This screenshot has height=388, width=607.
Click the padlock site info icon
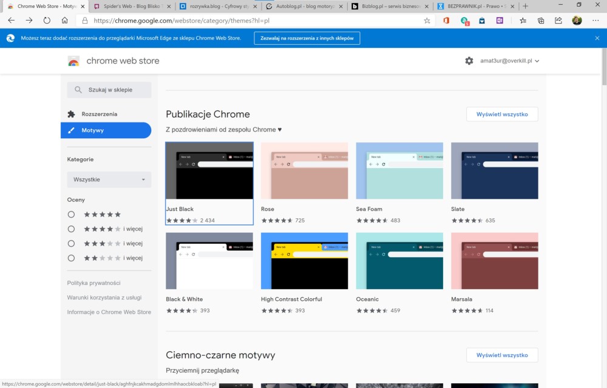(85, 21)
